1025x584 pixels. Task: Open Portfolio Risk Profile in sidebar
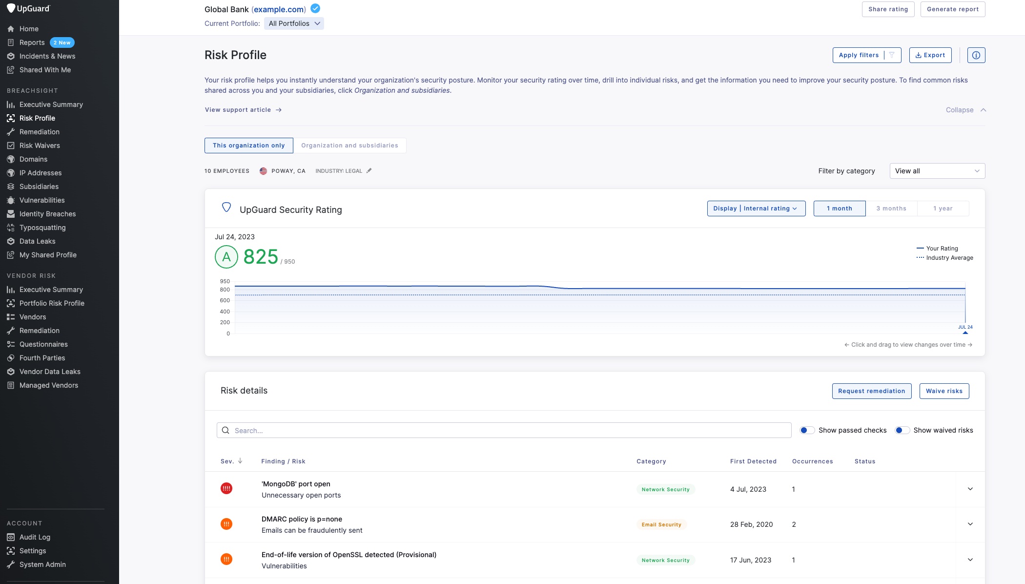click(52, 303)
